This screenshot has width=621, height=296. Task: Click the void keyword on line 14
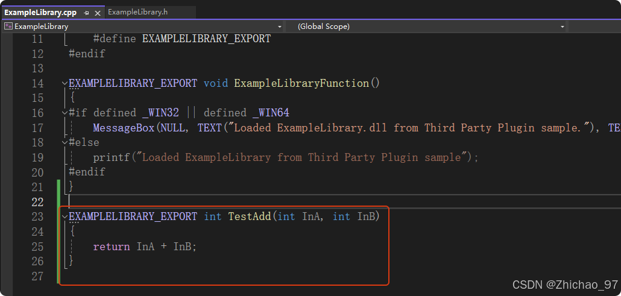[x=216, y=83]
